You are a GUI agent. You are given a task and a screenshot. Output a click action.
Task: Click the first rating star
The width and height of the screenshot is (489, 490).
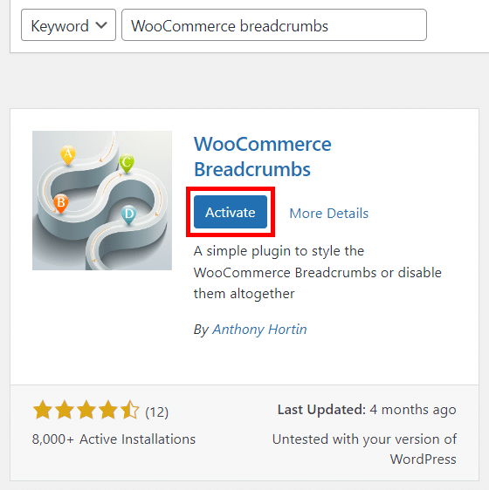click(43, 410)
